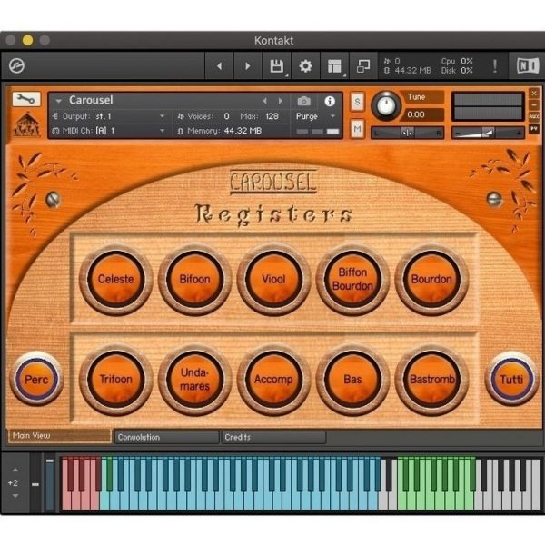Open the Kontakt browser logo icon
The width and height of the screenshot is (545, 545).
pos(16,65)
